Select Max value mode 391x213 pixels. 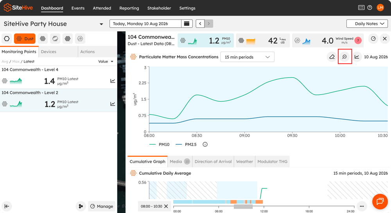click(16, 61)
